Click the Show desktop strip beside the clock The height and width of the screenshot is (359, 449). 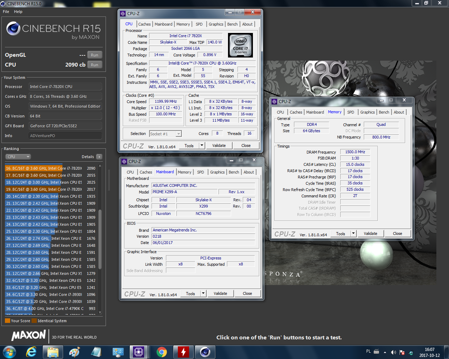tap(446, 352)
